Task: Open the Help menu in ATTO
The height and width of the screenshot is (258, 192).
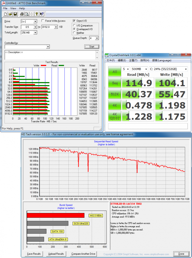Action: (22, 8)
